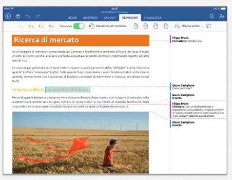
Task: Click the new comment icon
Action: [21, 26]
